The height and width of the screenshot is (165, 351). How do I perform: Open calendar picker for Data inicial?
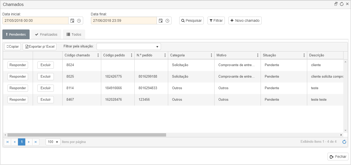pyautogui.click(x=72, y=21)
